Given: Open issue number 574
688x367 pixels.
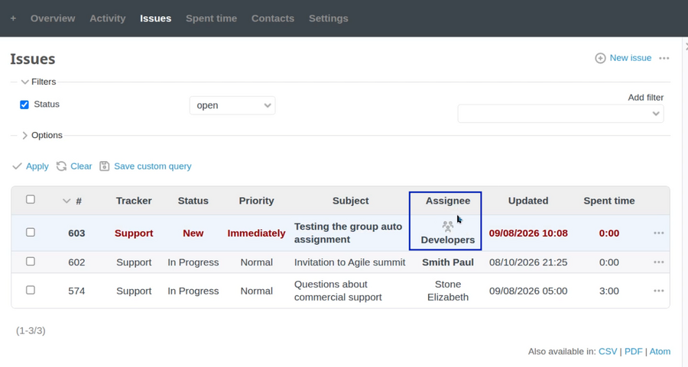Looking at the screenshot, I should click(x=76, y=291).
